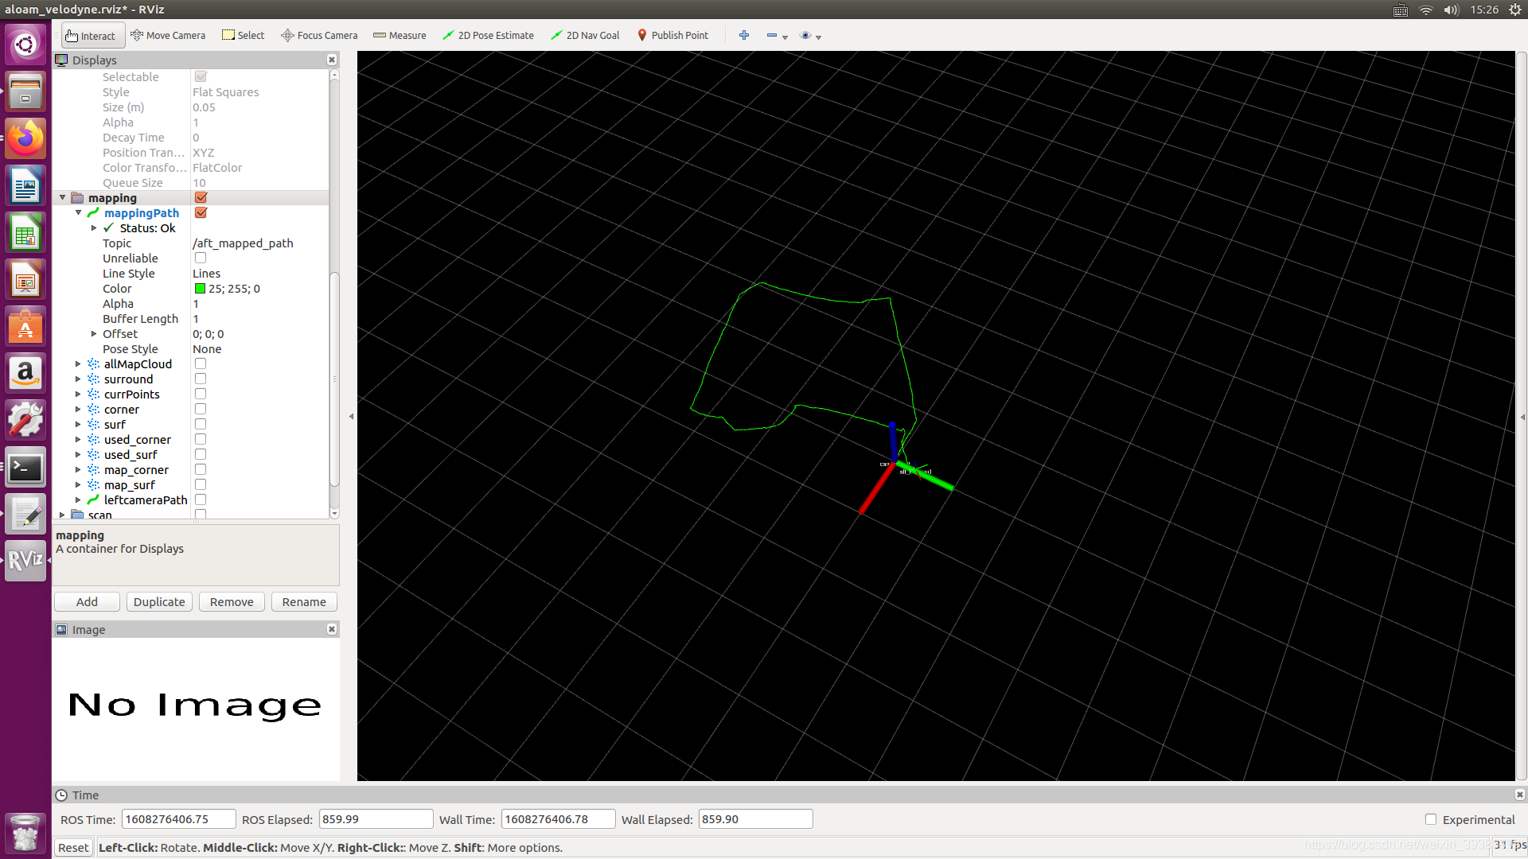Expand the map_surf display
This screenshot has height=859, width=1528.
[x=78, y=485]
